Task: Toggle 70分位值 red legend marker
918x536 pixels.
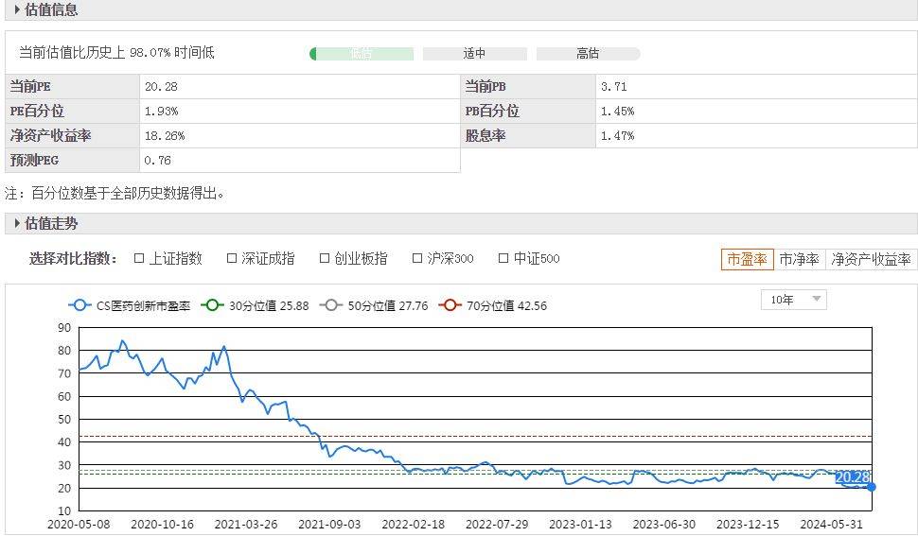Action: pos(450,305)
